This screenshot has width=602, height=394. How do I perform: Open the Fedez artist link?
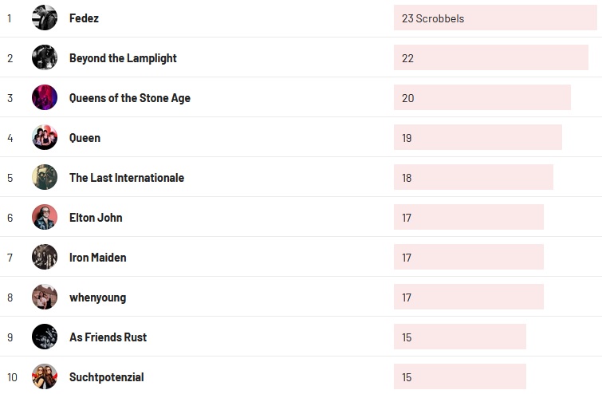coord(84,18)
